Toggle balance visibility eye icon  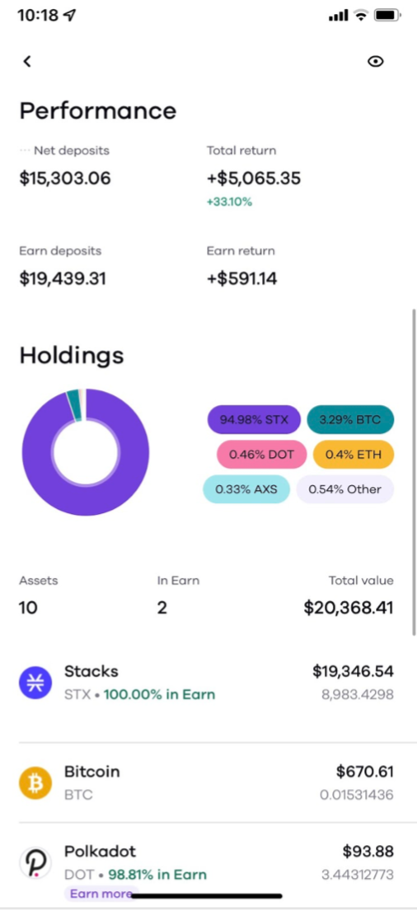(376, 62)
